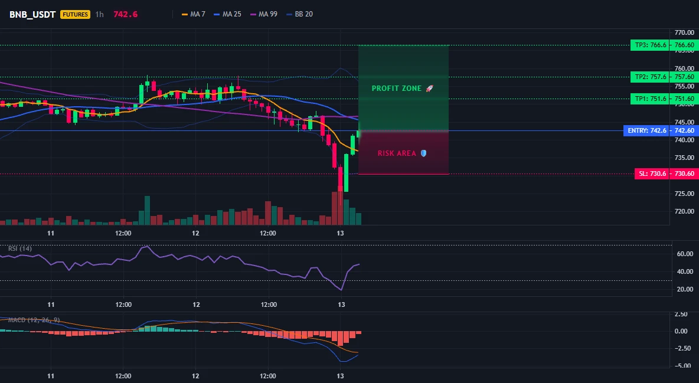
Task: Select the red SL: 730.6 label
Action: tap(652, 174)
